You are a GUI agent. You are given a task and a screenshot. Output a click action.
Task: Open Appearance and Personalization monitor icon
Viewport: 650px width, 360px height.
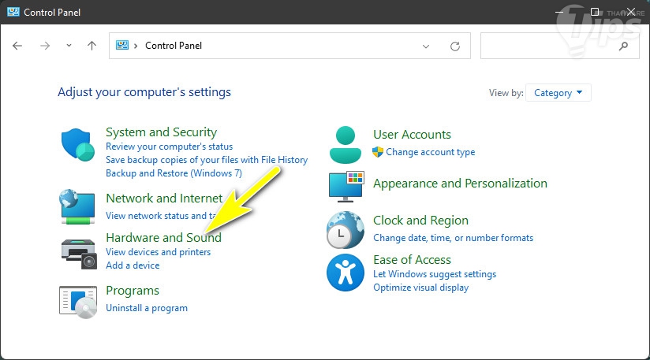(345, 186)
